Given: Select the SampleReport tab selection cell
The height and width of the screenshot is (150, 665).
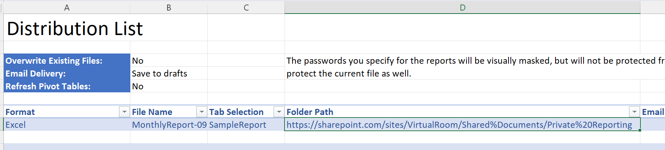Looking at the screenshot, I should click(x=246, y=124).
